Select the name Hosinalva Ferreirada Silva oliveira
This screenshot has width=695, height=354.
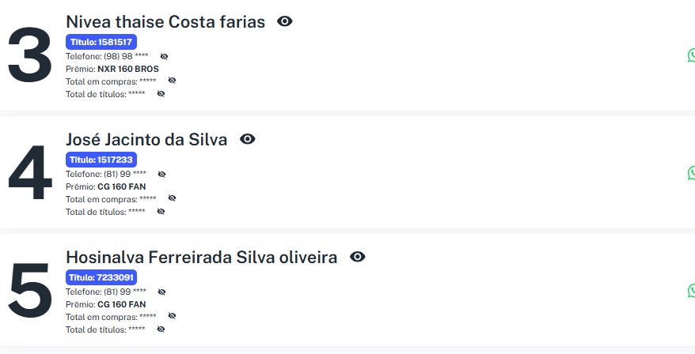point(201,258)
